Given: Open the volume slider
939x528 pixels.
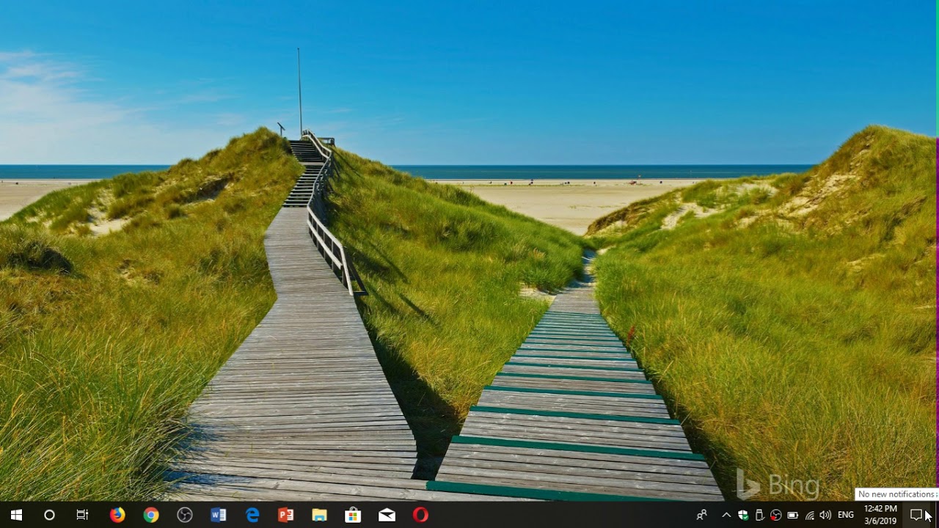Looking at the screenshot, I should point(825,515).
